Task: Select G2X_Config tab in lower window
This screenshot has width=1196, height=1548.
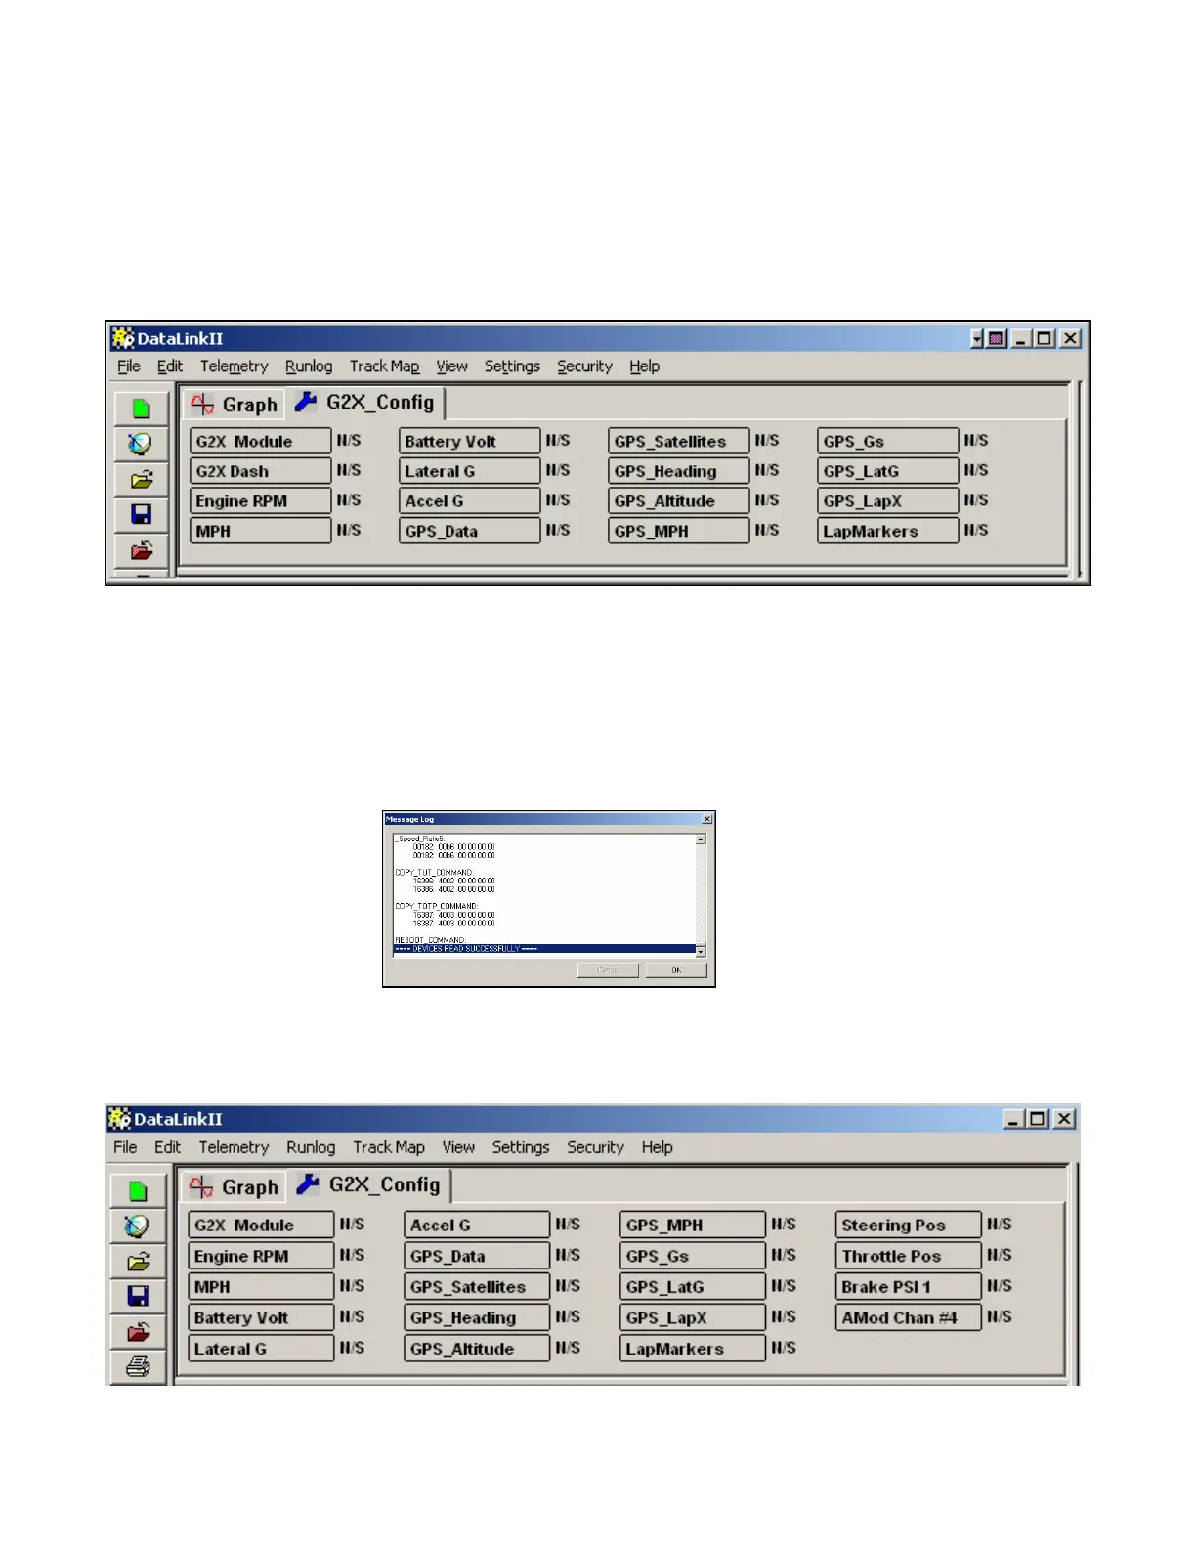Action: click(369, 1184)
